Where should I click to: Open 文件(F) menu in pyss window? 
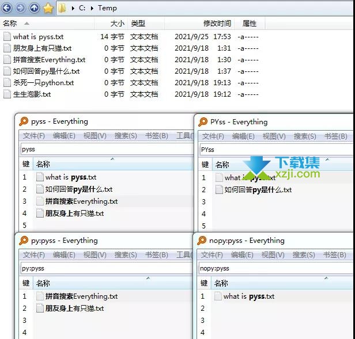pos(34,136)
